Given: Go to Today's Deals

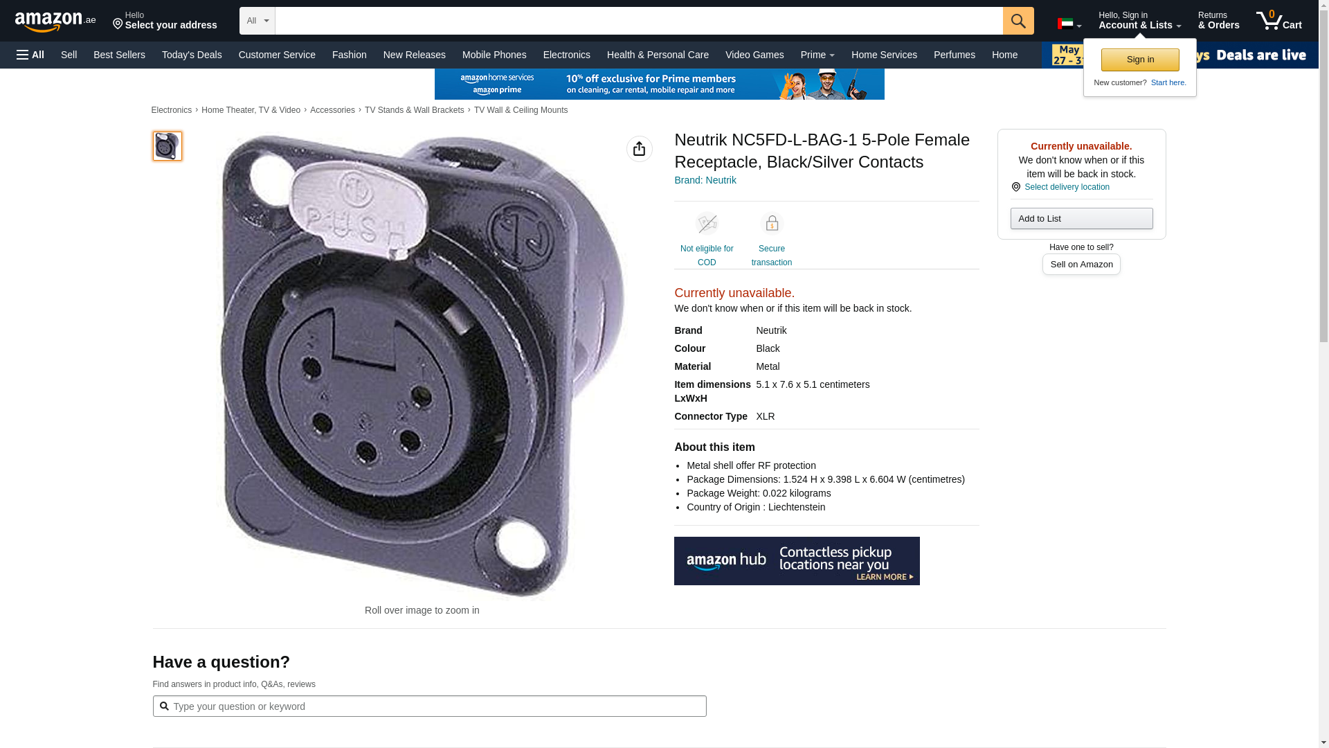Looking at the screenshot, I should pyautogui.click(x=192, y=55).
